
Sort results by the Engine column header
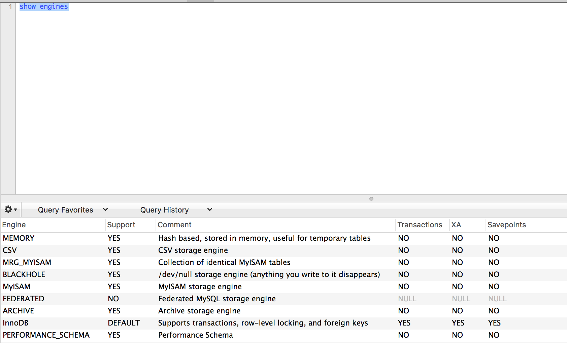[14, 225]
